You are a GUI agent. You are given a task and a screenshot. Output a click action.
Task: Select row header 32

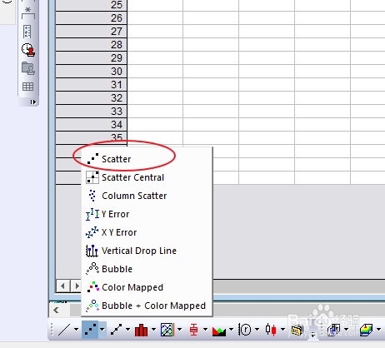pos(91,98)
